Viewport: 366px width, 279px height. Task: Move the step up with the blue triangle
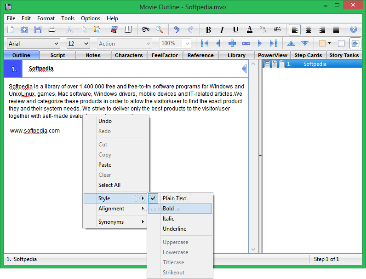(291, 43)
